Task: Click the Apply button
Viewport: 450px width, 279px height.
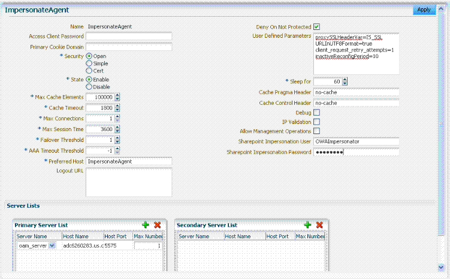Action: point(424,10)
